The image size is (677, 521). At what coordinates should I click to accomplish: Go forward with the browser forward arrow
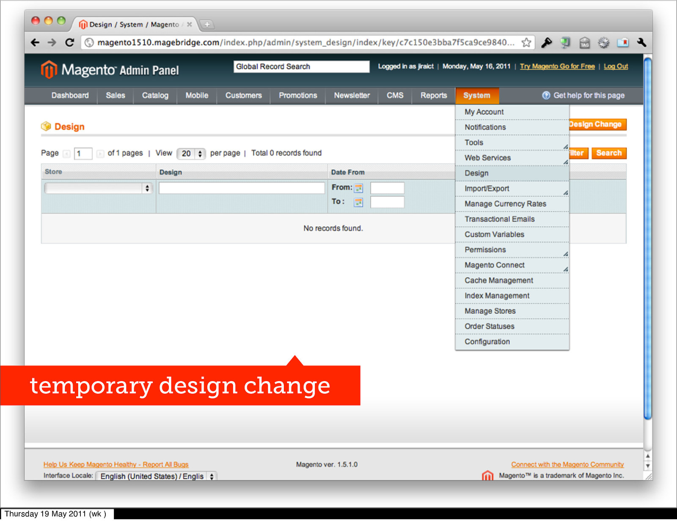click(x=52, y=42)
